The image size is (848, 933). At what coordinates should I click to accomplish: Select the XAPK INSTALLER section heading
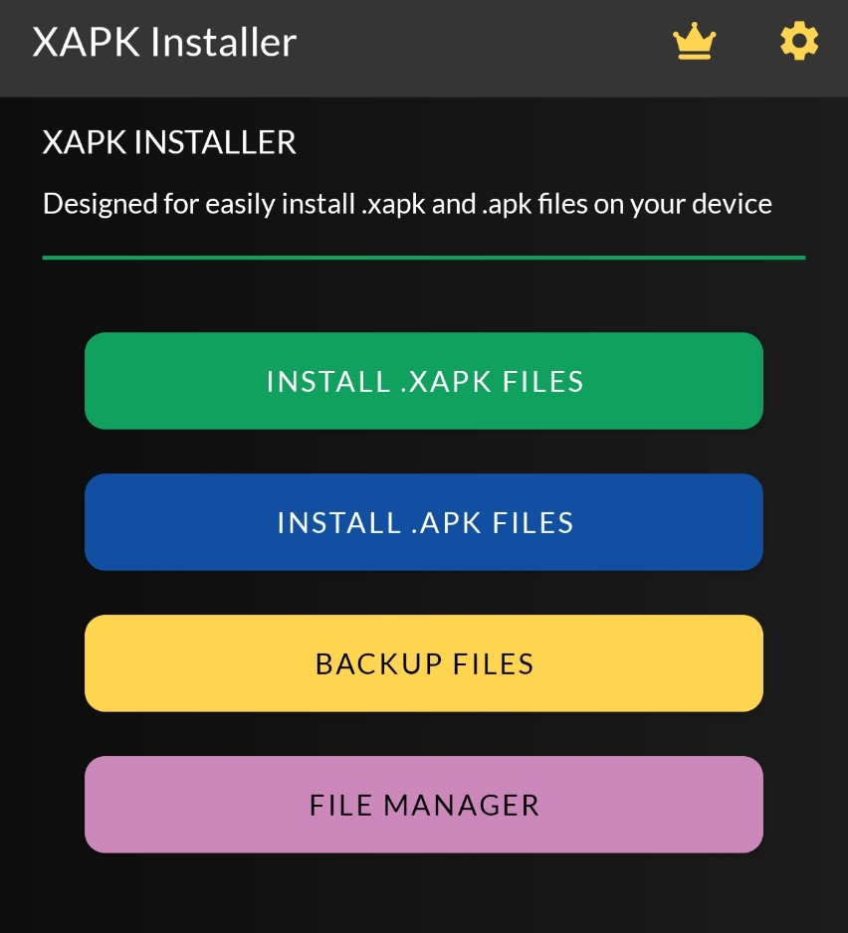(169, 142)
